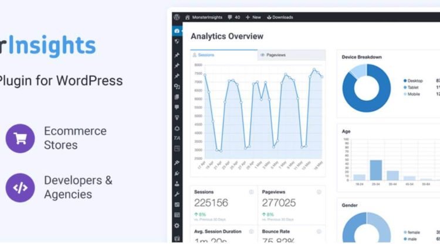Click the purple shopping cart icon
440x246 pixels.
point(20,138)
